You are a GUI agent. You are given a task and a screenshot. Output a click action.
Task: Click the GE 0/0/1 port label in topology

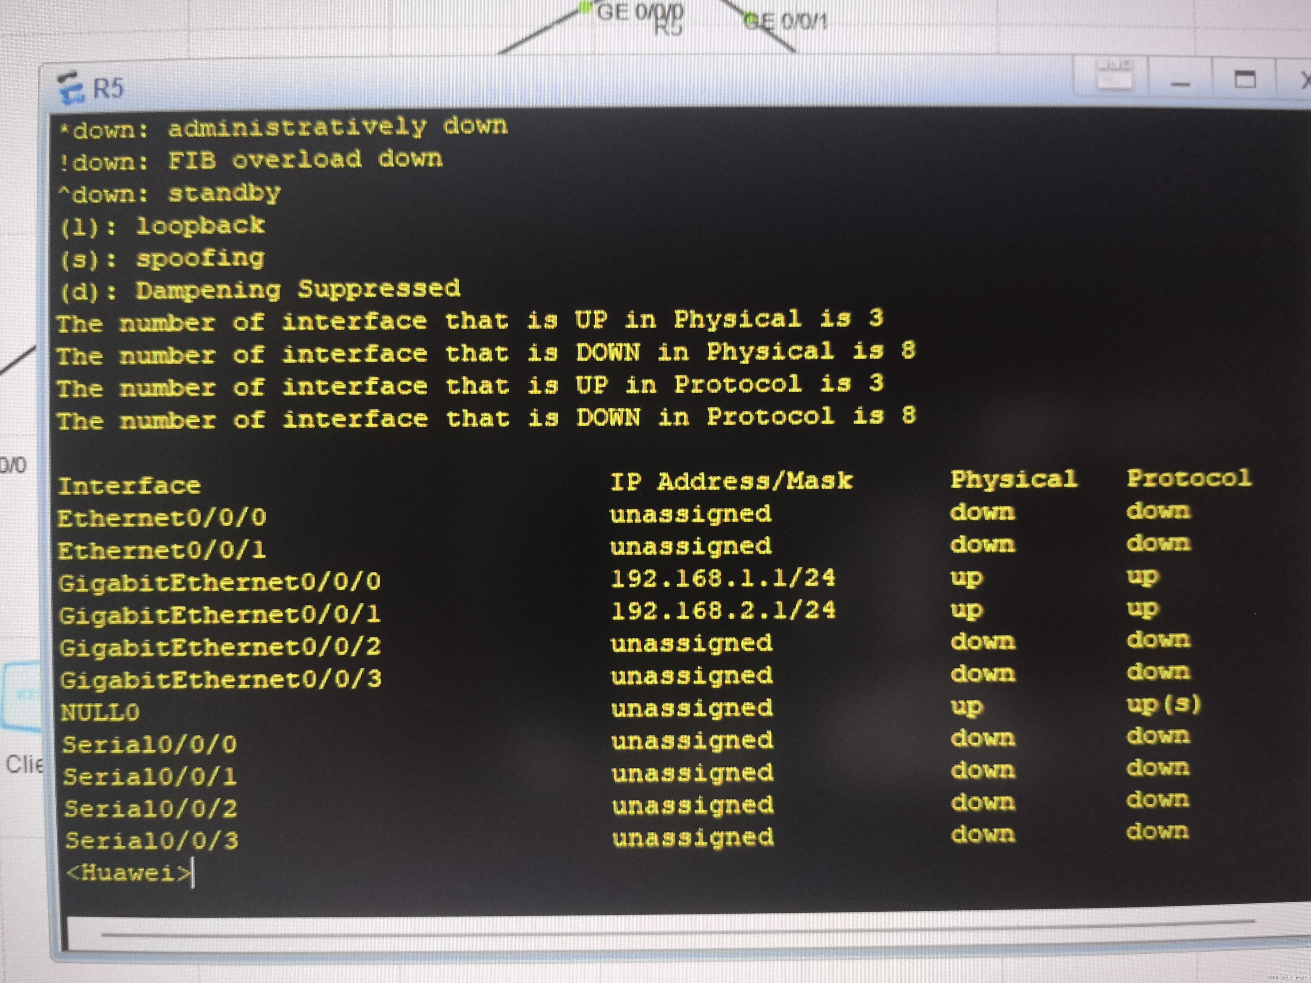tap(785, 22)
